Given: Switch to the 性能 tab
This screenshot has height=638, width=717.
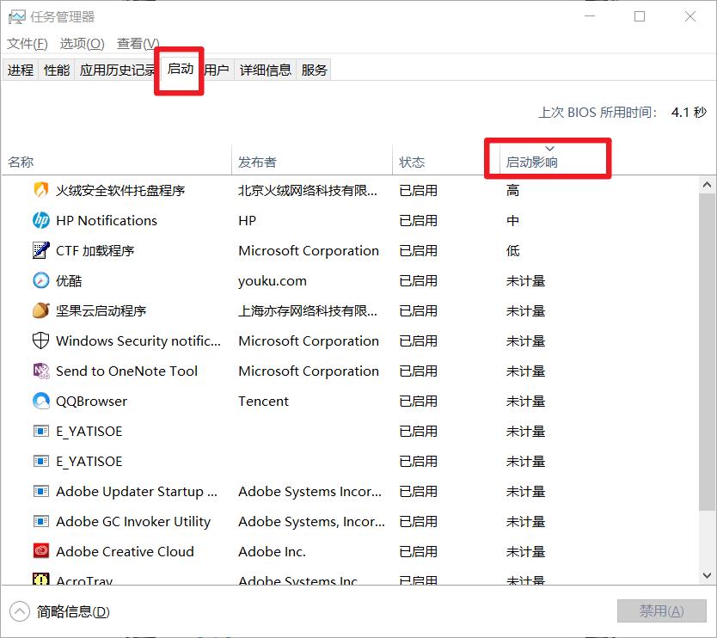Looking at the screenshot, I should coord(56,70).
